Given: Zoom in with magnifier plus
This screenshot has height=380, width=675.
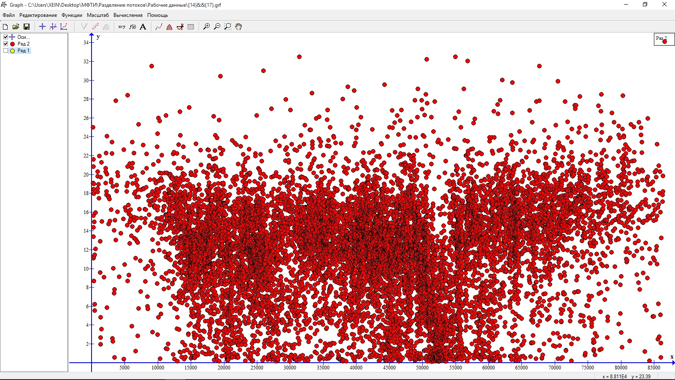Looking at the screenshot, I should (206, 27).
